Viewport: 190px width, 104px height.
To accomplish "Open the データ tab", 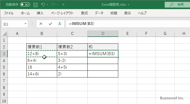I will pyautogui.click(x=99, y=13).
